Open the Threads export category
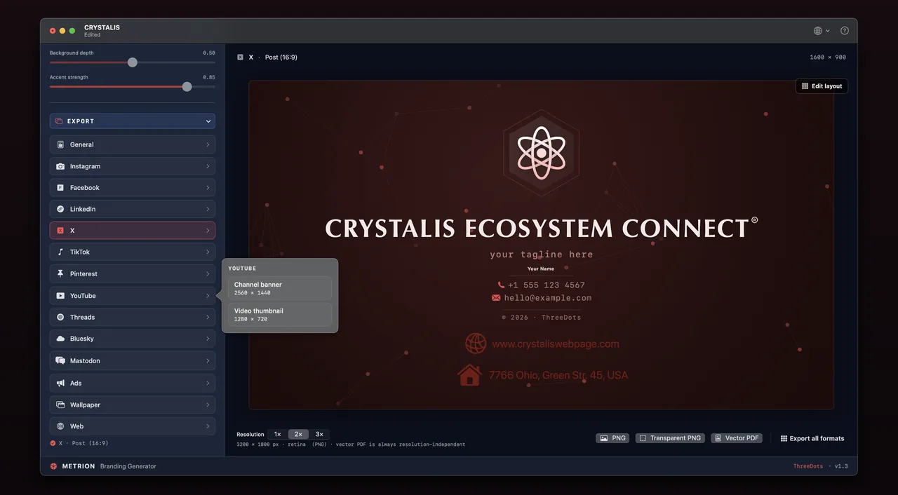Screen dimensions: 898x495 pyautogui.click(x=133, y=317)
